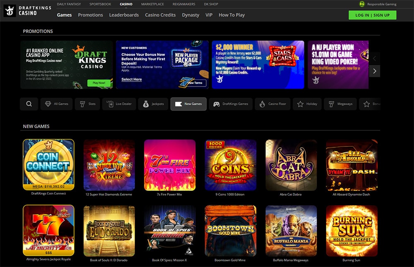The image size is (414, 267).
Task: Launch 7s Fire Power Mix game
Action: click(x=170, y=165)
